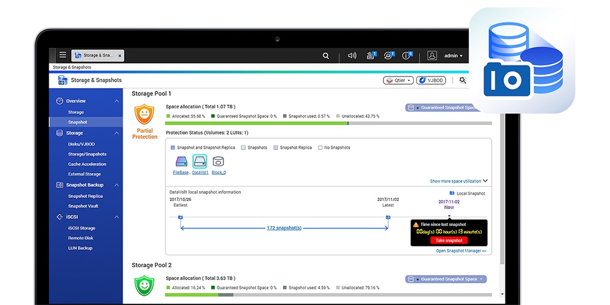Click the search magnifier icon

[326, 55]
